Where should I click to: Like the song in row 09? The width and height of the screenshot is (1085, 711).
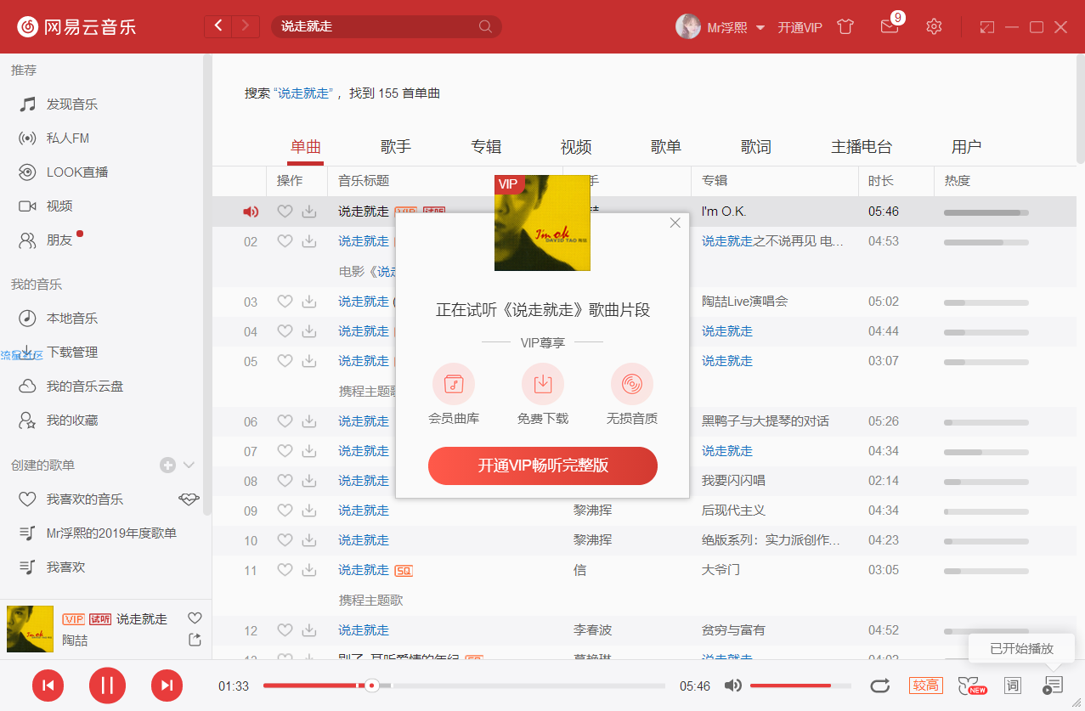(285, 511)
